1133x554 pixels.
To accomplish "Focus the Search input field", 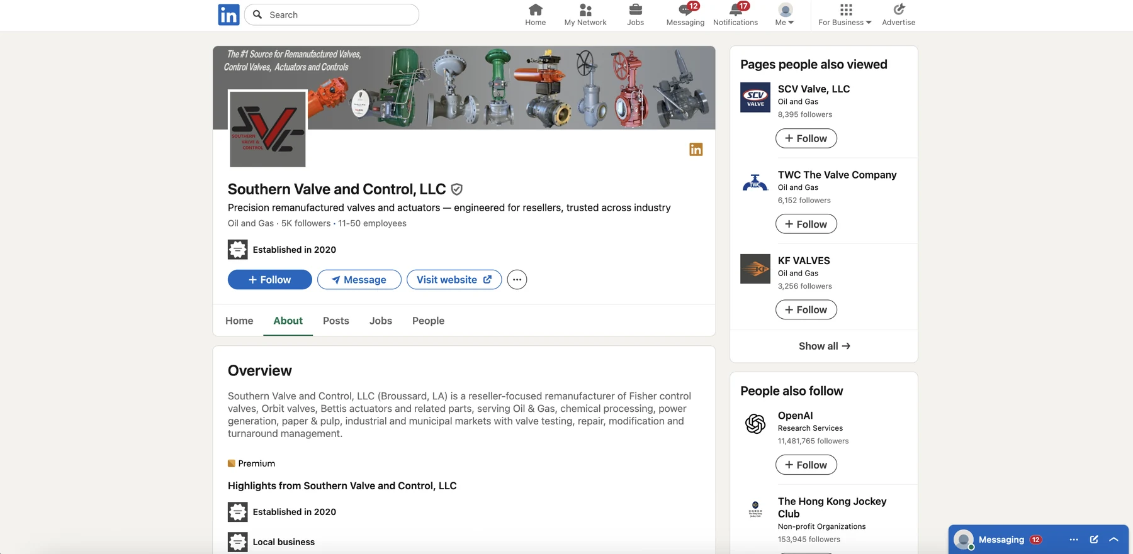I will click(332, 14).
